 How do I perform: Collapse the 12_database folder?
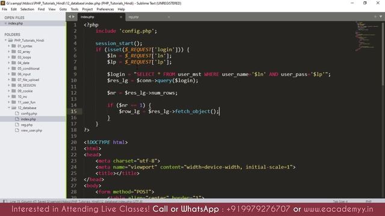pos(9,108)
